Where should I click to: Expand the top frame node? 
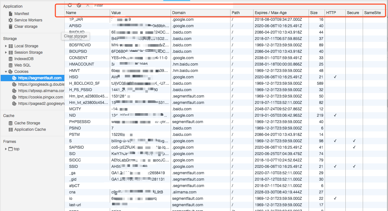tap(6, 149)
